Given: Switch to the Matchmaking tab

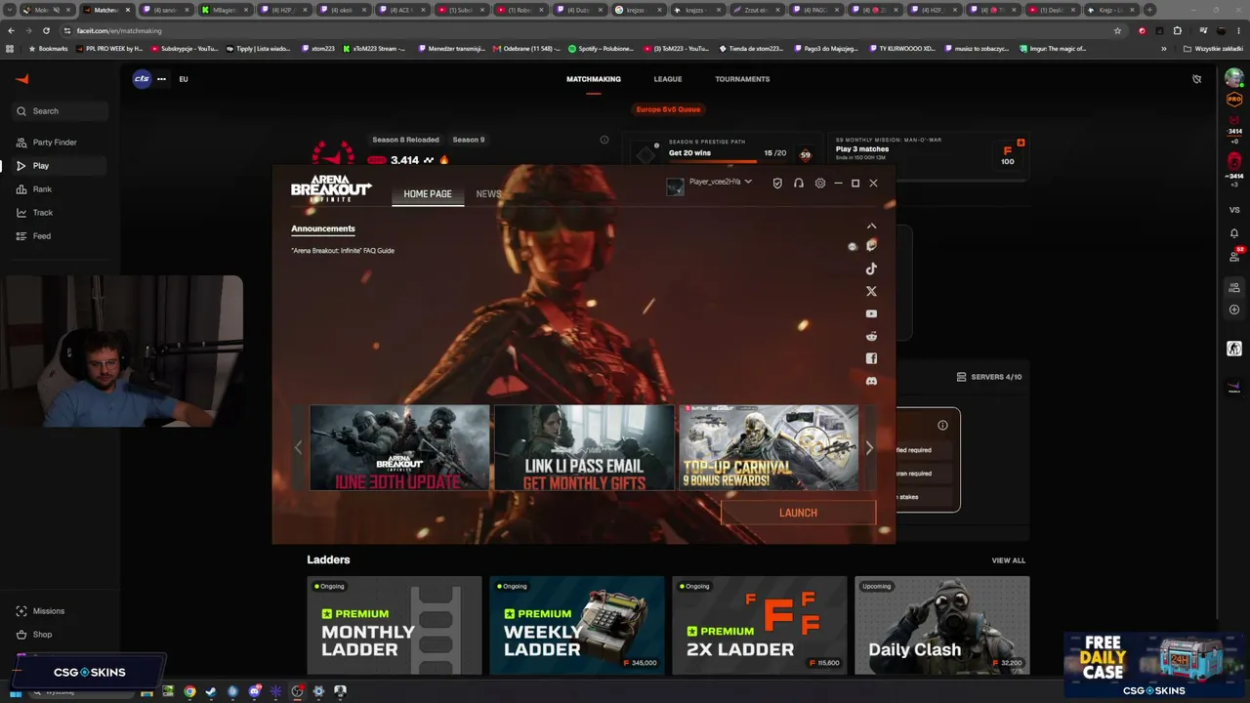Looking at the screenshot, I should (594, 79).
